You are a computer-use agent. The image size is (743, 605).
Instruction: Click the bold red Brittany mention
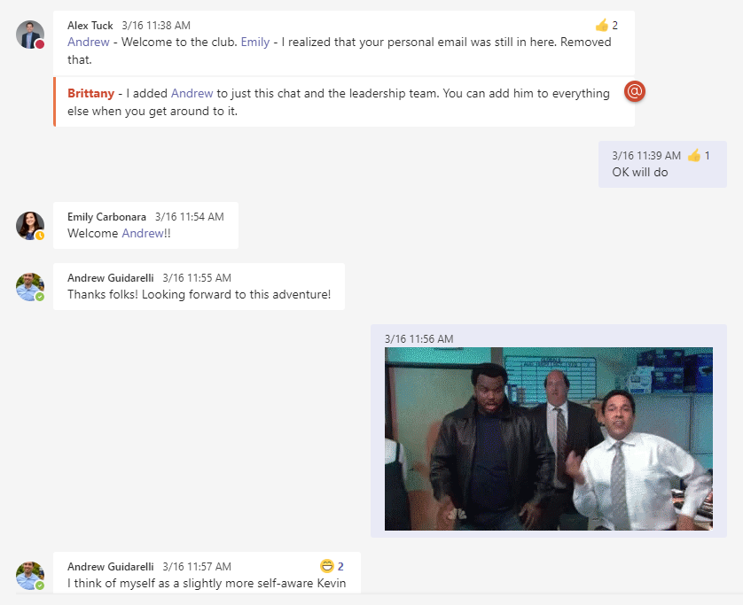pyautogui.click(x=91, y=93)
